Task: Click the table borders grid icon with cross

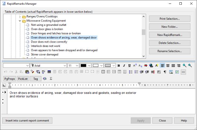Action: (103, 72)
